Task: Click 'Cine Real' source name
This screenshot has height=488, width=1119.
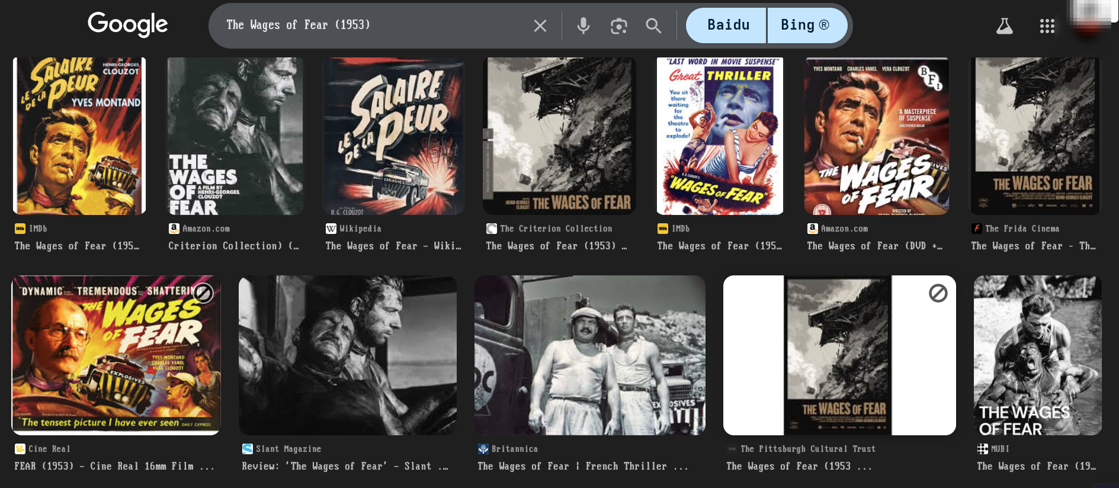Action: (49, 449)
